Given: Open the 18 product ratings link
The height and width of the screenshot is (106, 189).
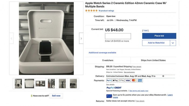Looking at the screenshot, I should click(x=106, y=11).
